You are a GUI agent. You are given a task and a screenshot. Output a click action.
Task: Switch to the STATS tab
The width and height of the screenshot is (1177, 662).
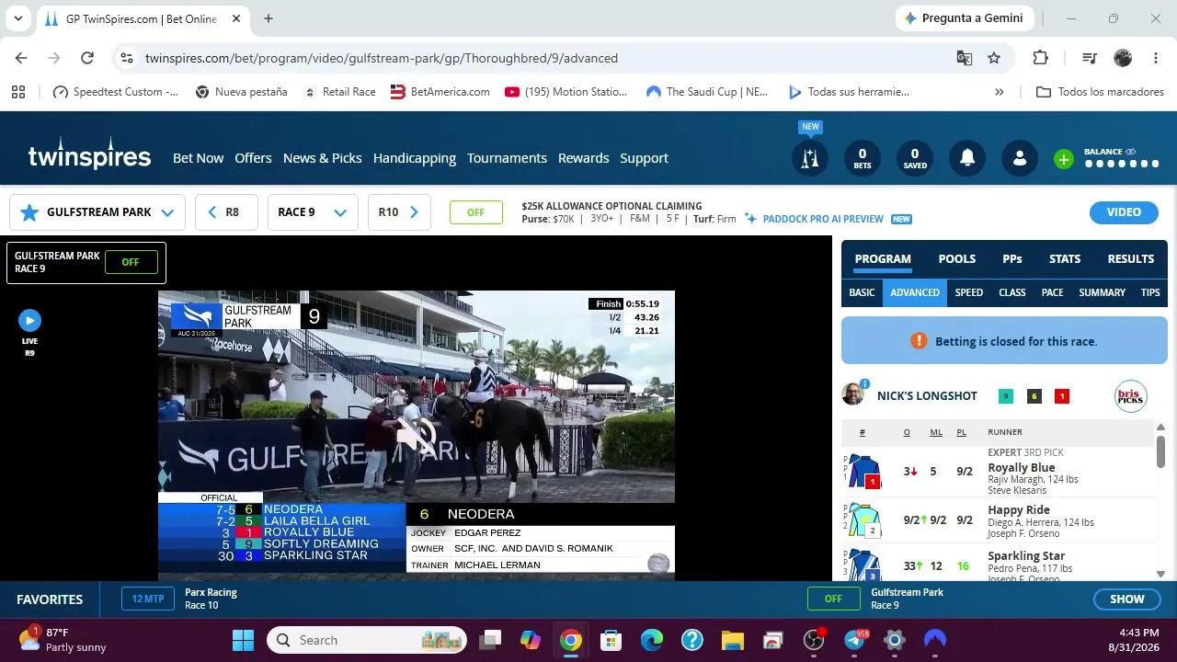1065,259
